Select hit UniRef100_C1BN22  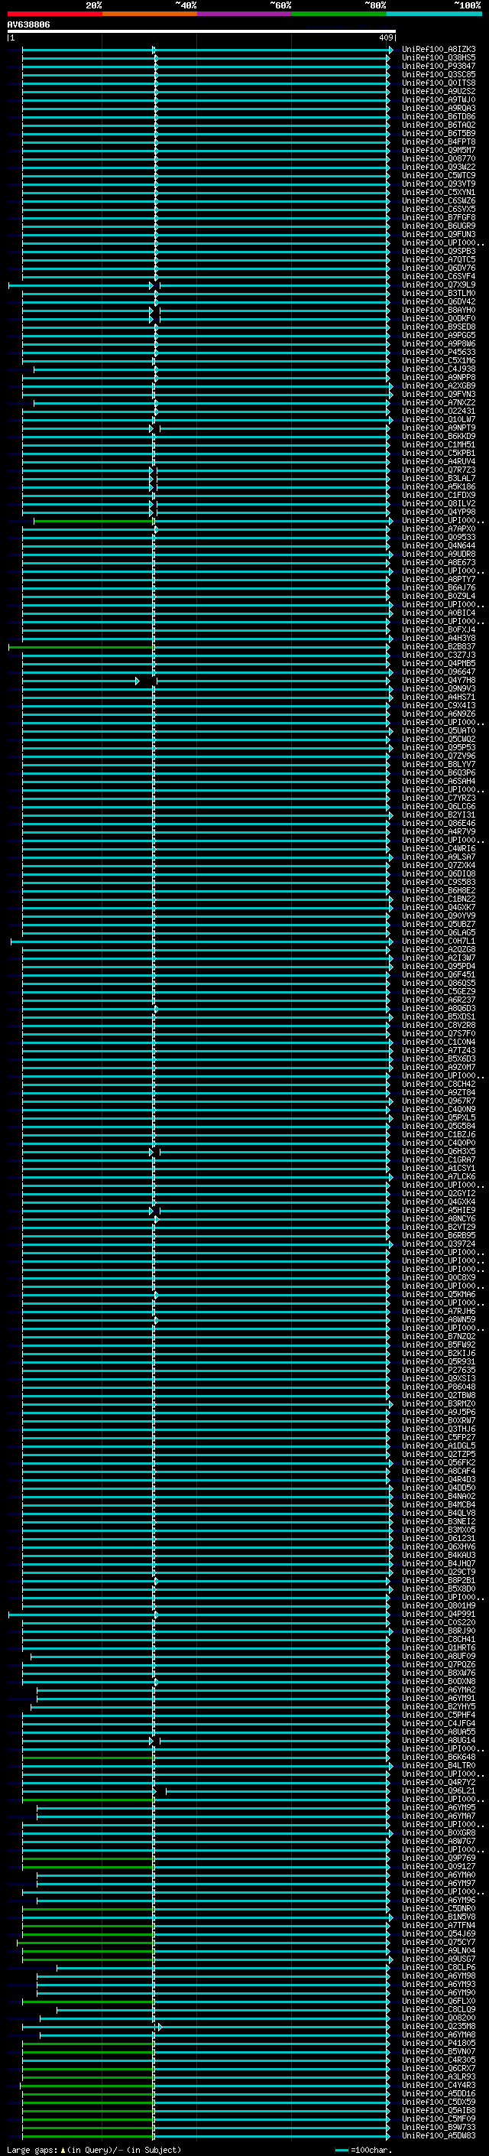coord(439,899)
